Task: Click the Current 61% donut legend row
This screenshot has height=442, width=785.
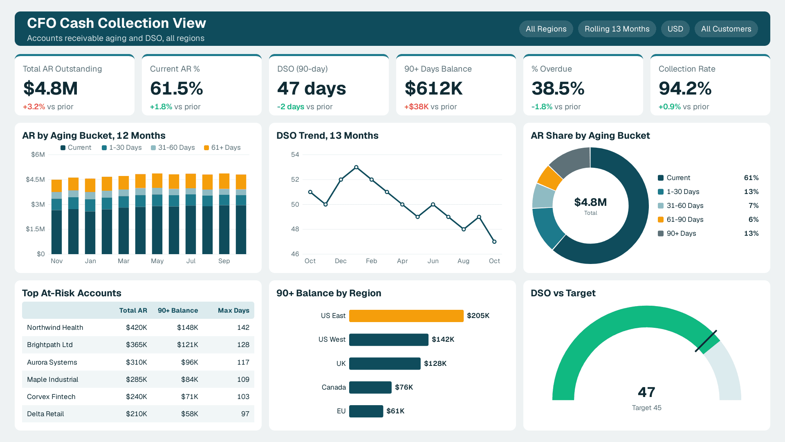Action: [708, 178]
